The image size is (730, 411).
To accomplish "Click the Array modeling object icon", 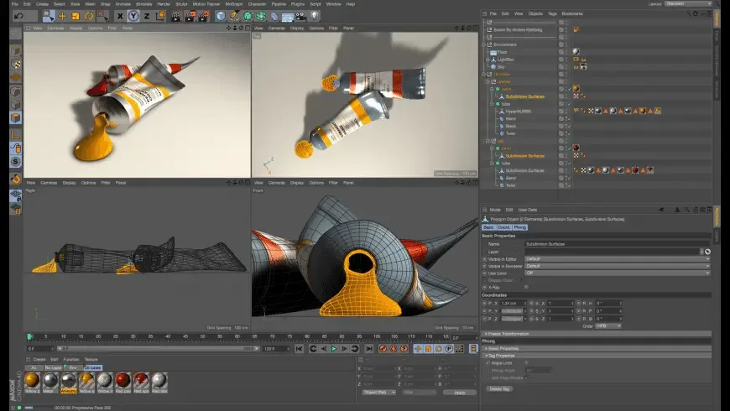I will 261,16.
